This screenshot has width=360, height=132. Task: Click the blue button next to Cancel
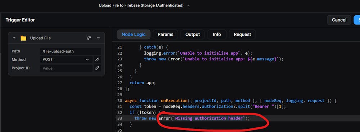(x=357, y=20)
